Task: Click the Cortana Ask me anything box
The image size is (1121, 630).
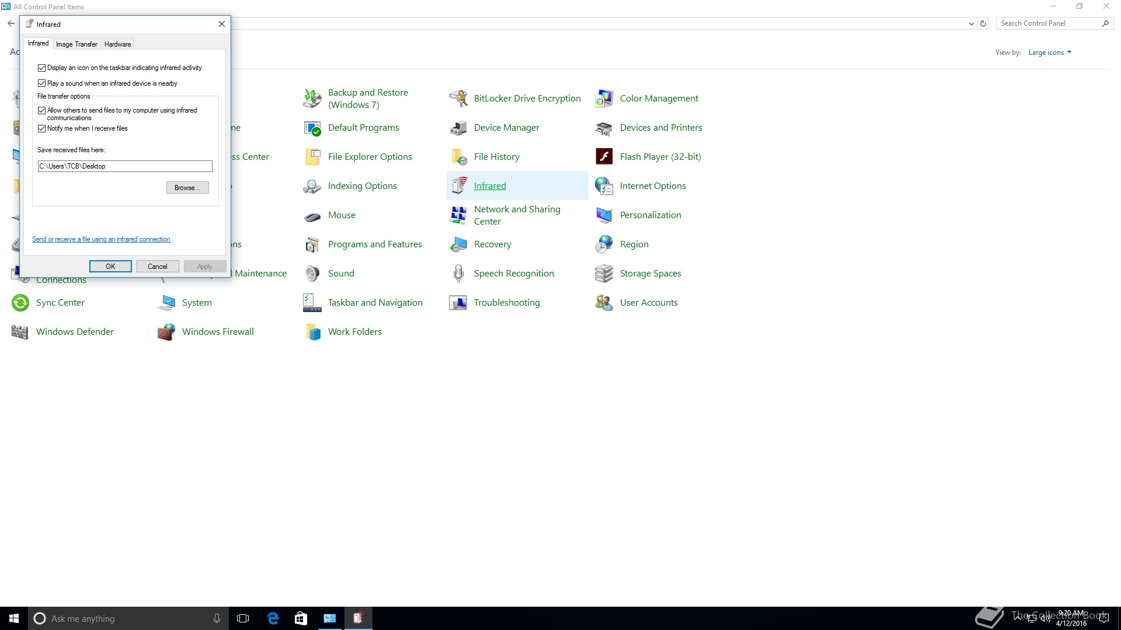Action: click(x=128, y=618)
